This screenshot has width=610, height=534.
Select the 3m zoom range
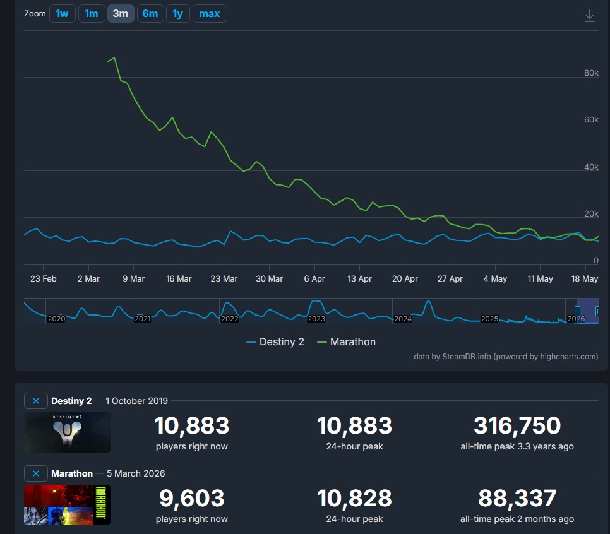tap(121, 14)
